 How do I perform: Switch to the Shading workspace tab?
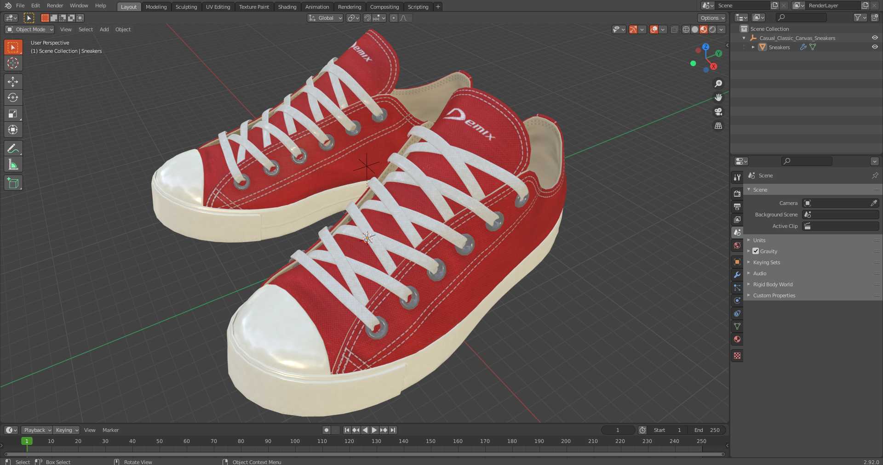coord(287,6)
